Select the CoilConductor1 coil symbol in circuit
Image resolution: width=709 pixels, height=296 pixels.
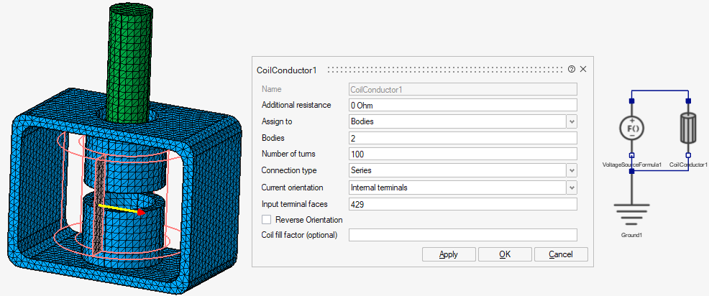tap(688, 128)
